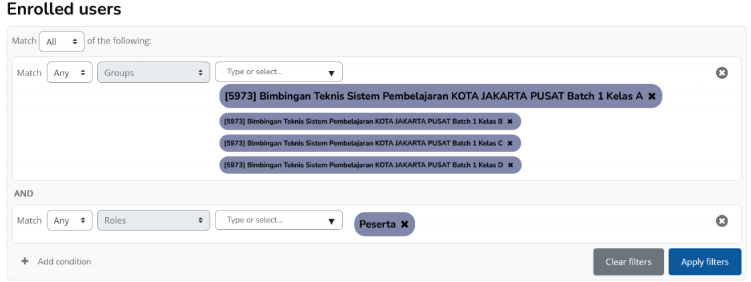Open the top-level Match All dropdown

[x=62, y=41]
